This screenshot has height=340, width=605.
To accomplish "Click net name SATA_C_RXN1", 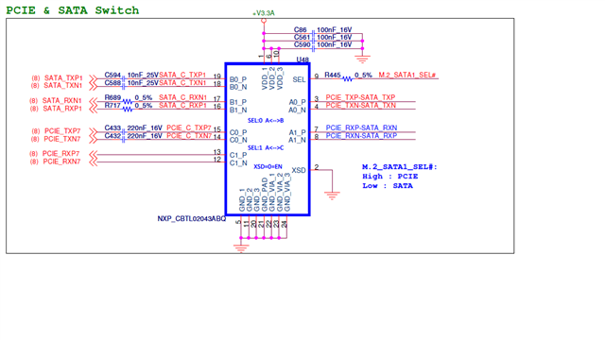I will pyautogui.click(x=182, y=97).
